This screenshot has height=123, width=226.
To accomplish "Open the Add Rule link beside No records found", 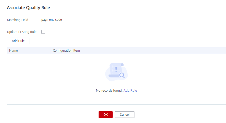I will pyautogui.click(x=130, y=91).
